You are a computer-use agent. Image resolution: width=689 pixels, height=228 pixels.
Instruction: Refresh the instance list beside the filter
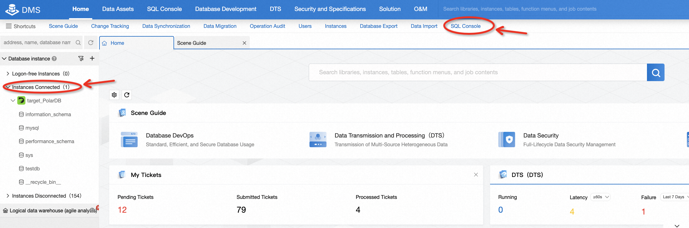point(91,43)
